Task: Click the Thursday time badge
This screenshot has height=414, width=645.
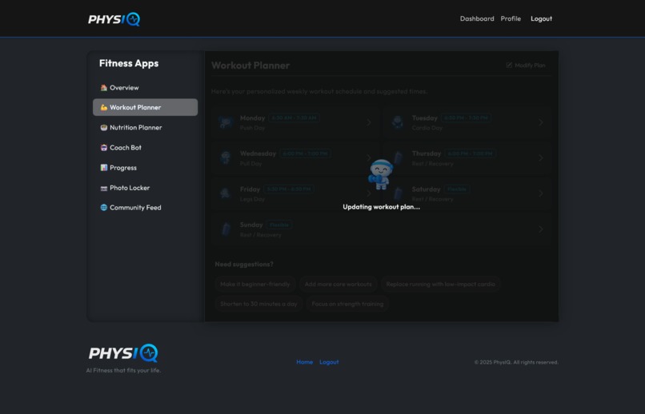Action: pyautogui.click(x=471, y=153)
